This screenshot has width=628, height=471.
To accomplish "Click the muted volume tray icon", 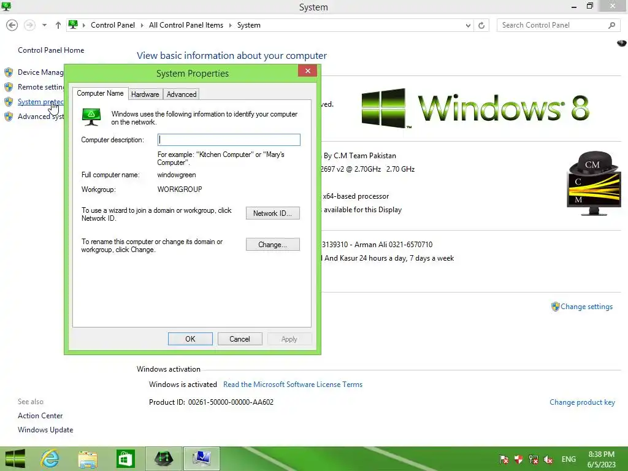I will (548, 459).
